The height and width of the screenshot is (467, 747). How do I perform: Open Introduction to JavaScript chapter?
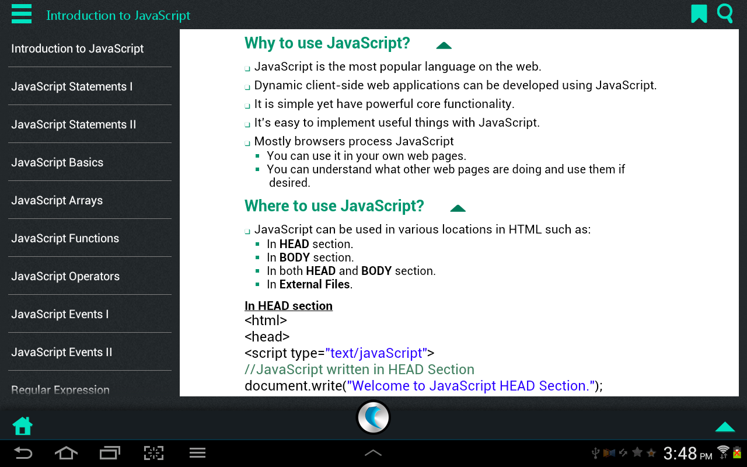click(x=90, y=48)
